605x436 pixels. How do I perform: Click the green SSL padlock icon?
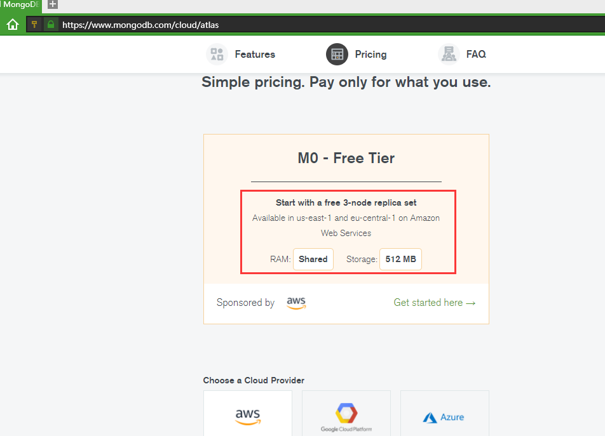click(51, 25)
